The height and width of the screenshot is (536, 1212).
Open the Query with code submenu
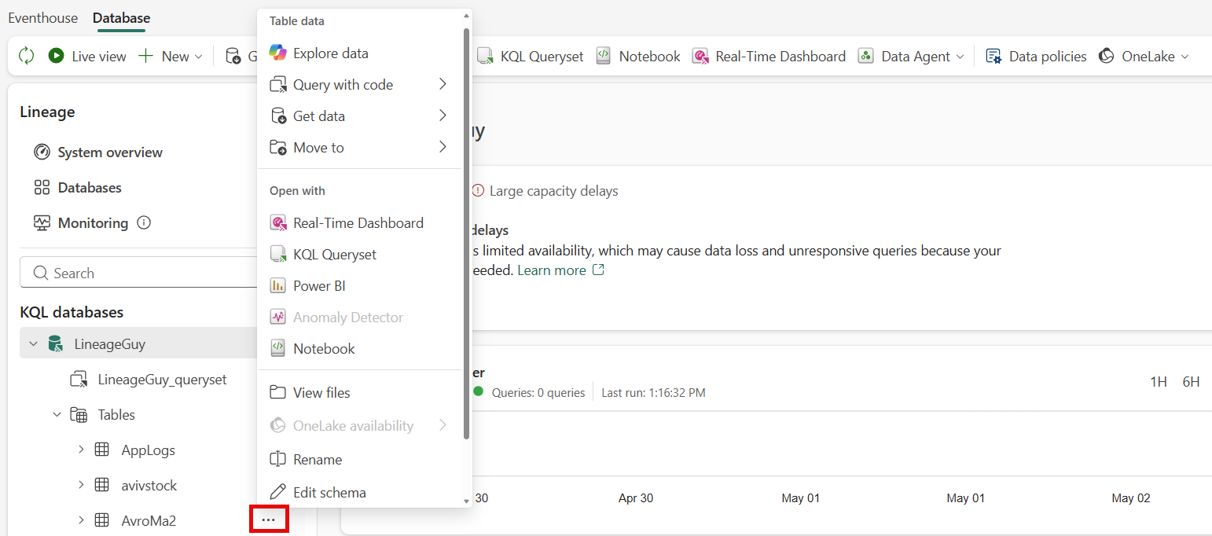click(x=359, y=85)
